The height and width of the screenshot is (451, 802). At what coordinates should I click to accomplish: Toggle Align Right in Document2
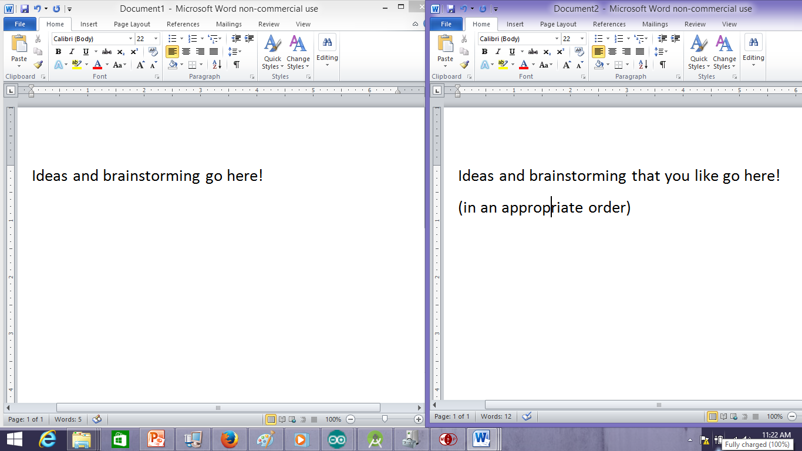626,52
